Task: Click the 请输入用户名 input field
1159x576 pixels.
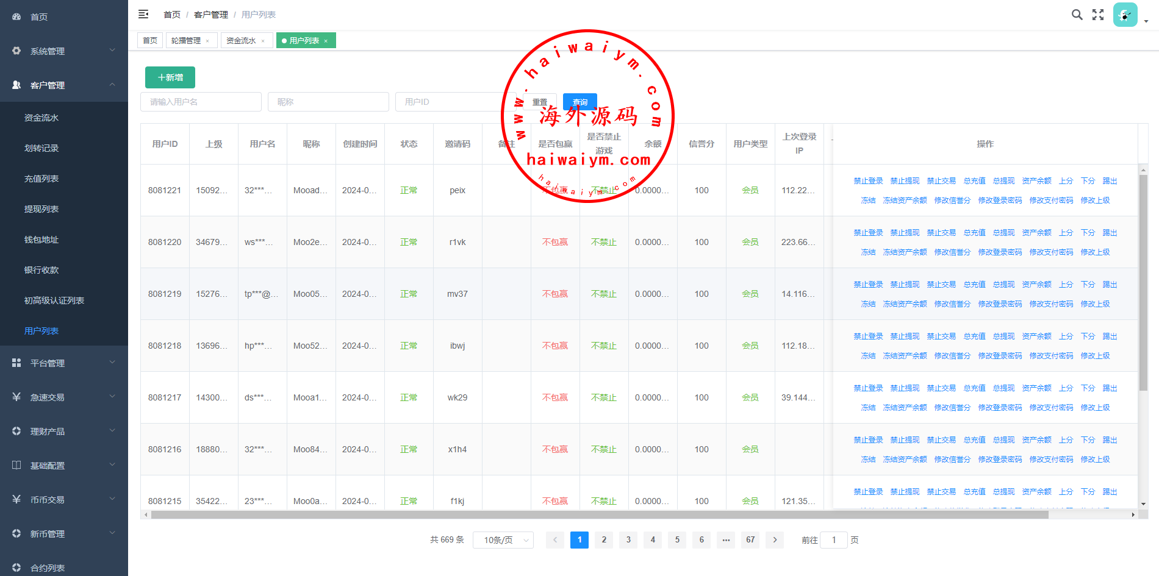Action: point(201,102)
